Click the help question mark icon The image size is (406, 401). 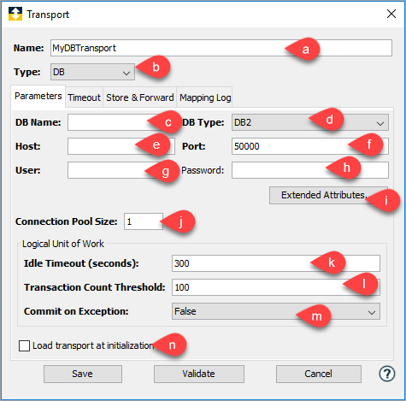(386, 374)
